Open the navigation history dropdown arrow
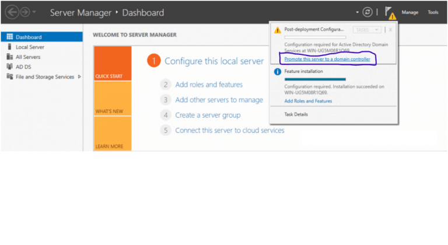Image resolution: width=448 pixels, height=245 pixels. pyautogui.click(x=34, y=12)
